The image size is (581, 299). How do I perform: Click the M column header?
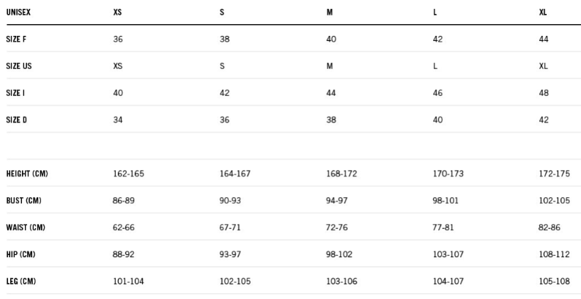pyautogui.click(x=330, y=12)
